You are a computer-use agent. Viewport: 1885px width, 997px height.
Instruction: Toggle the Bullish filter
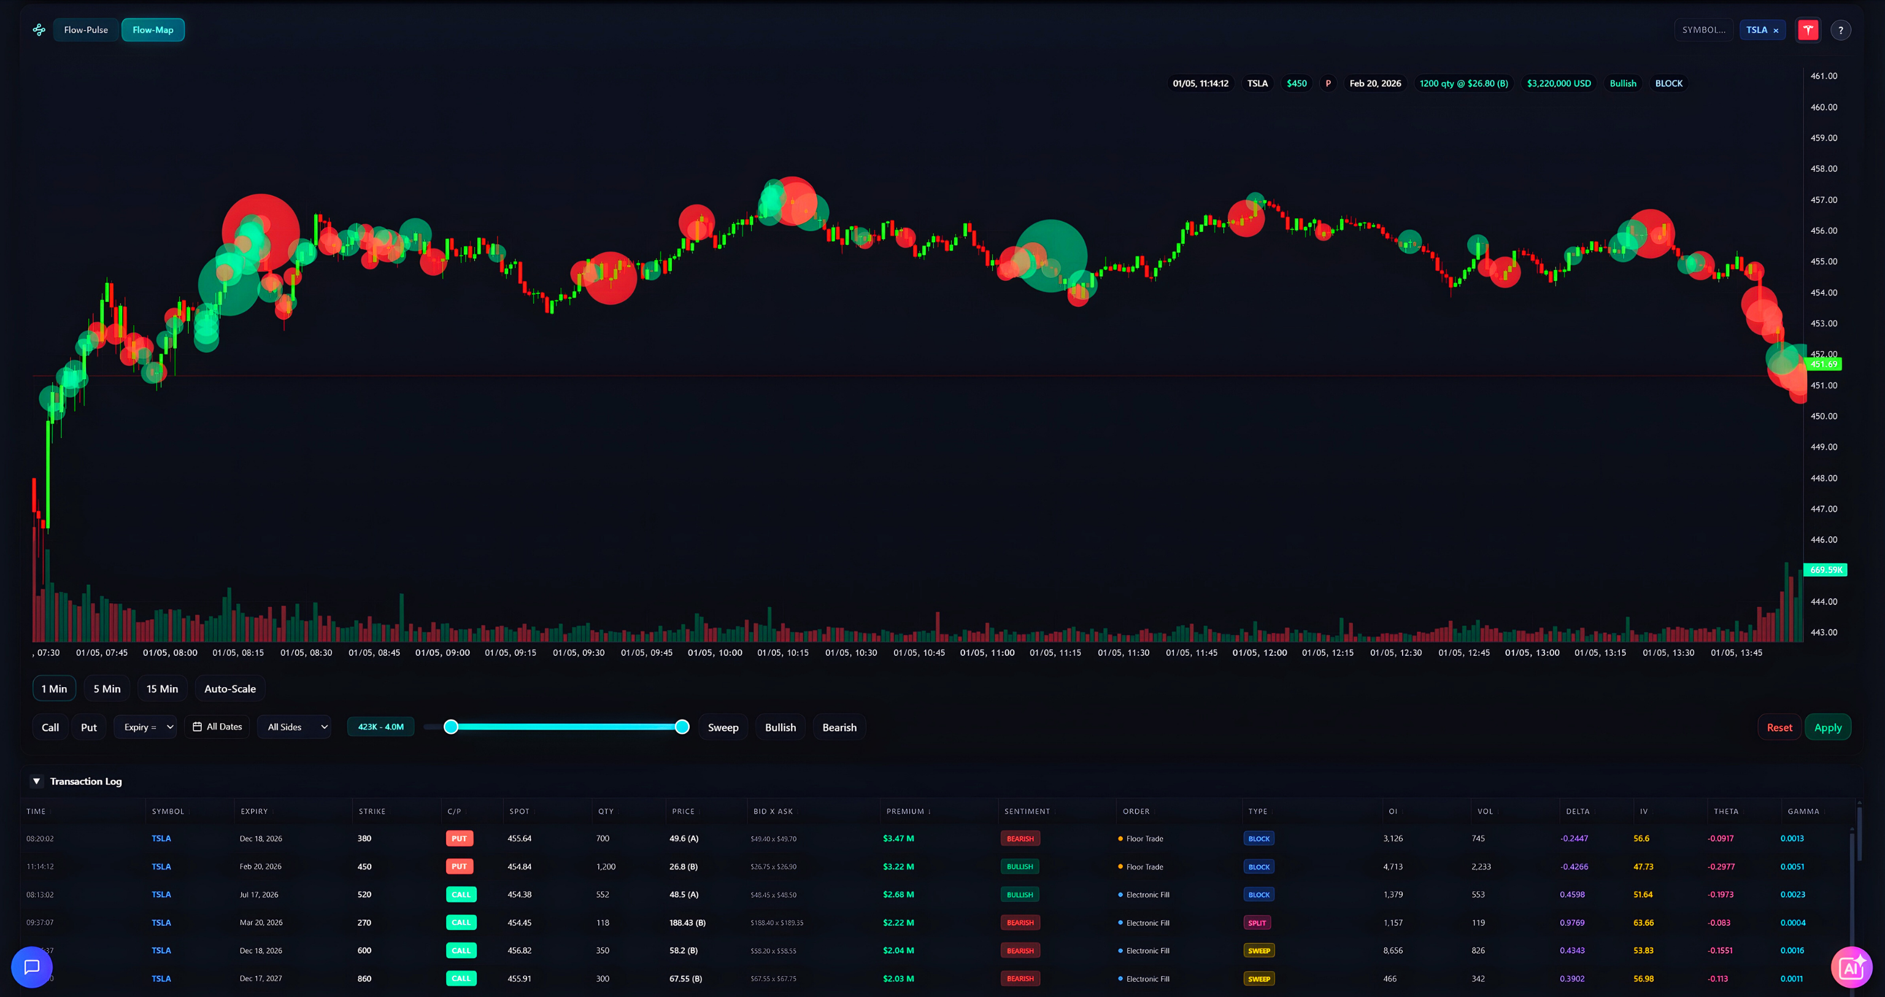pos(780,727)
